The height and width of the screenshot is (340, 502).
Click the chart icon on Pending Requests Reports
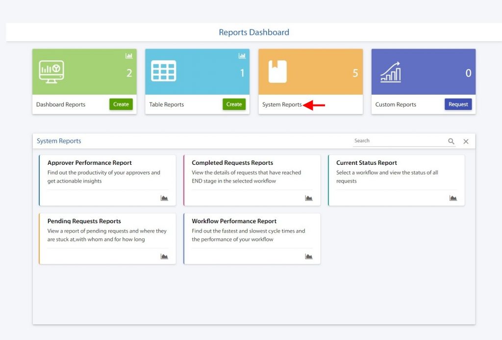click(165, 256)
